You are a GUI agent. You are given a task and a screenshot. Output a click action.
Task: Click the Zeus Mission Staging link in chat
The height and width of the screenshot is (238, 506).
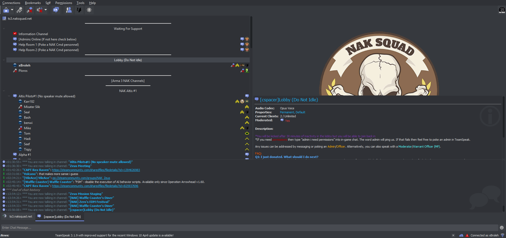tap(85, 194)
